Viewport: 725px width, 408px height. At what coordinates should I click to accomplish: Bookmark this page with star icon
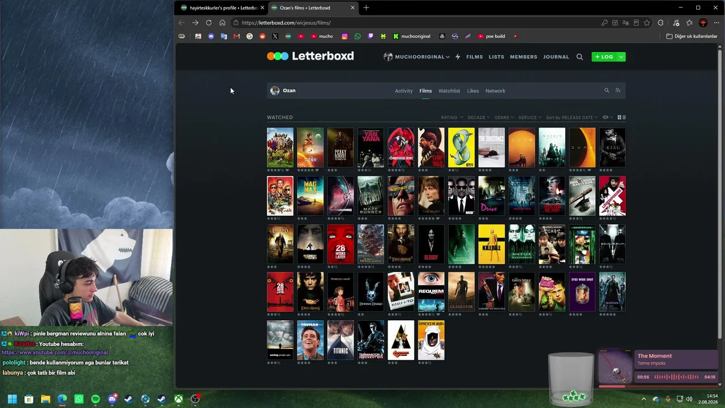coord(647,23)
